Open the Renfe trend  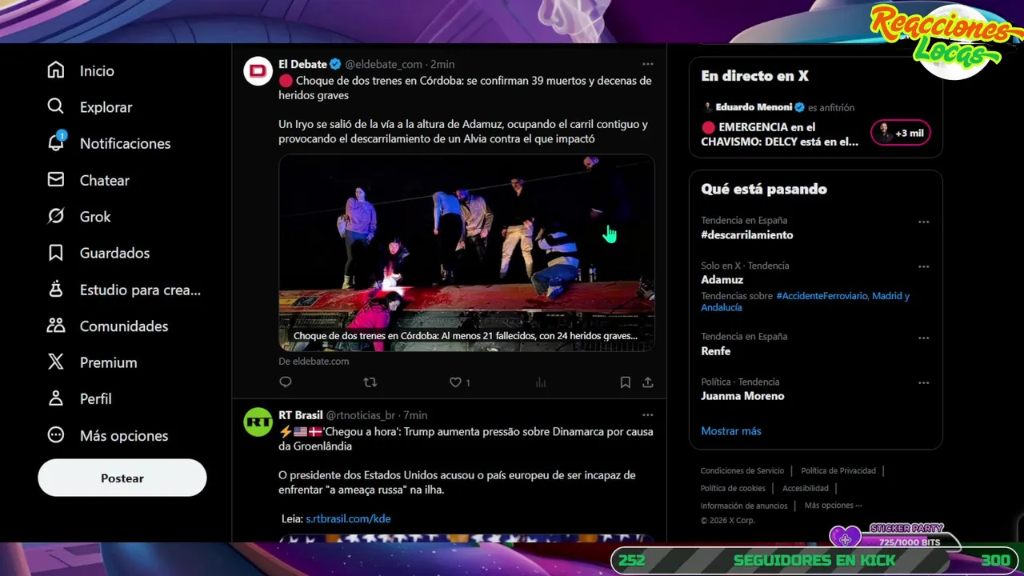tap(716, 350)
